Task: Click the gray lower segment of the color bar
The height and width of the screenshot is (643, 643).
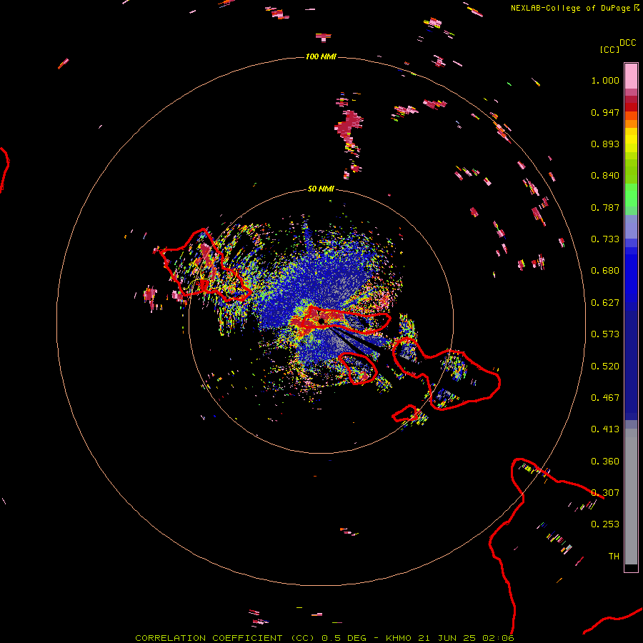Action: coord(631,497)
